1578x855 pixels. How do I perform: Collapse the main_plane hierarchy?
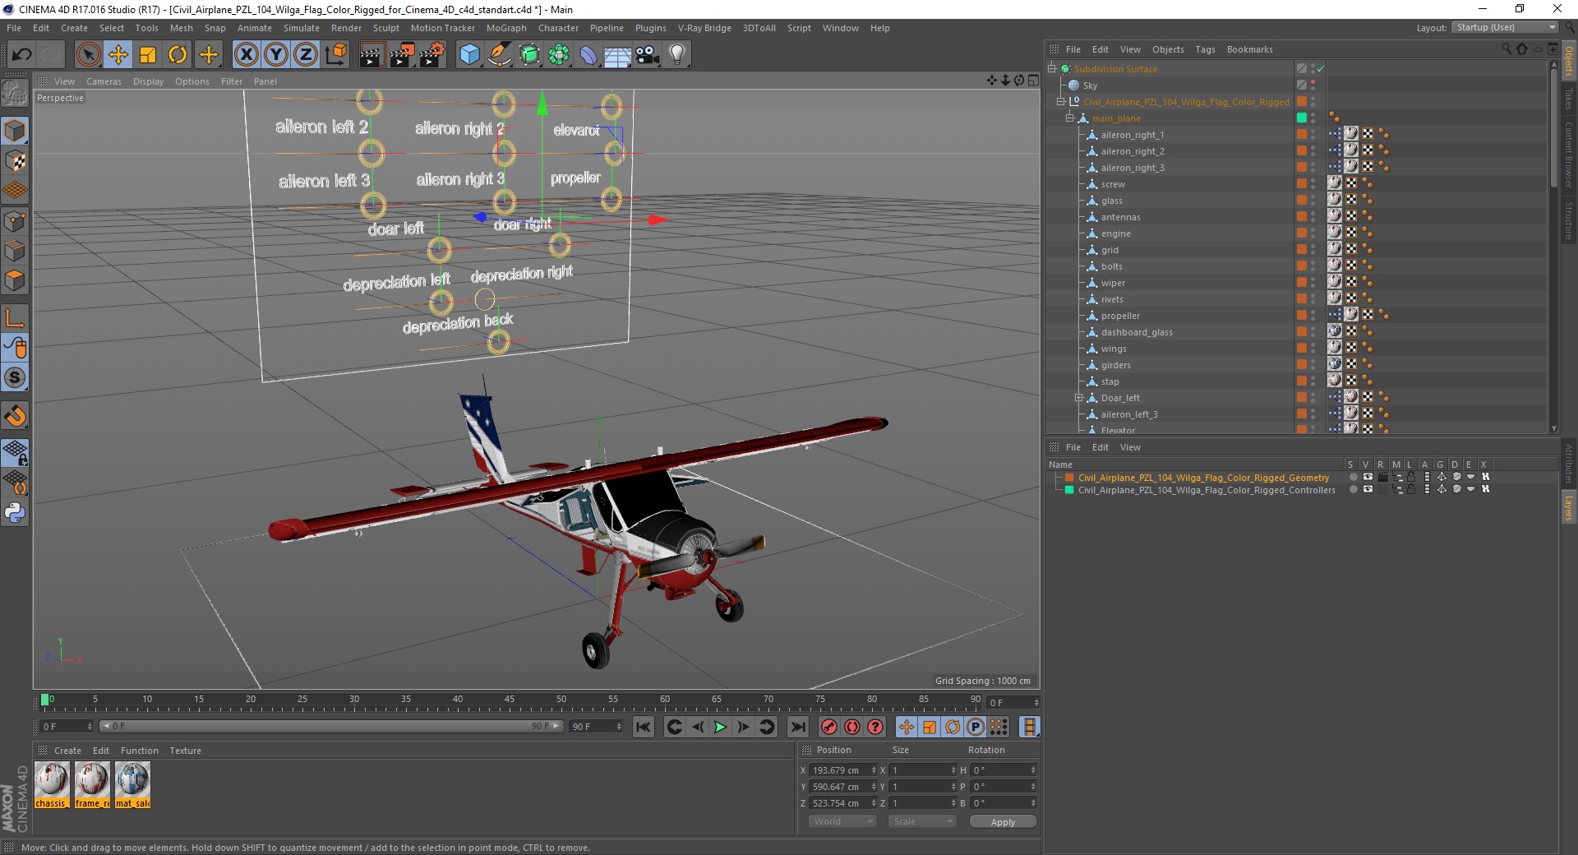point(1069,118)
